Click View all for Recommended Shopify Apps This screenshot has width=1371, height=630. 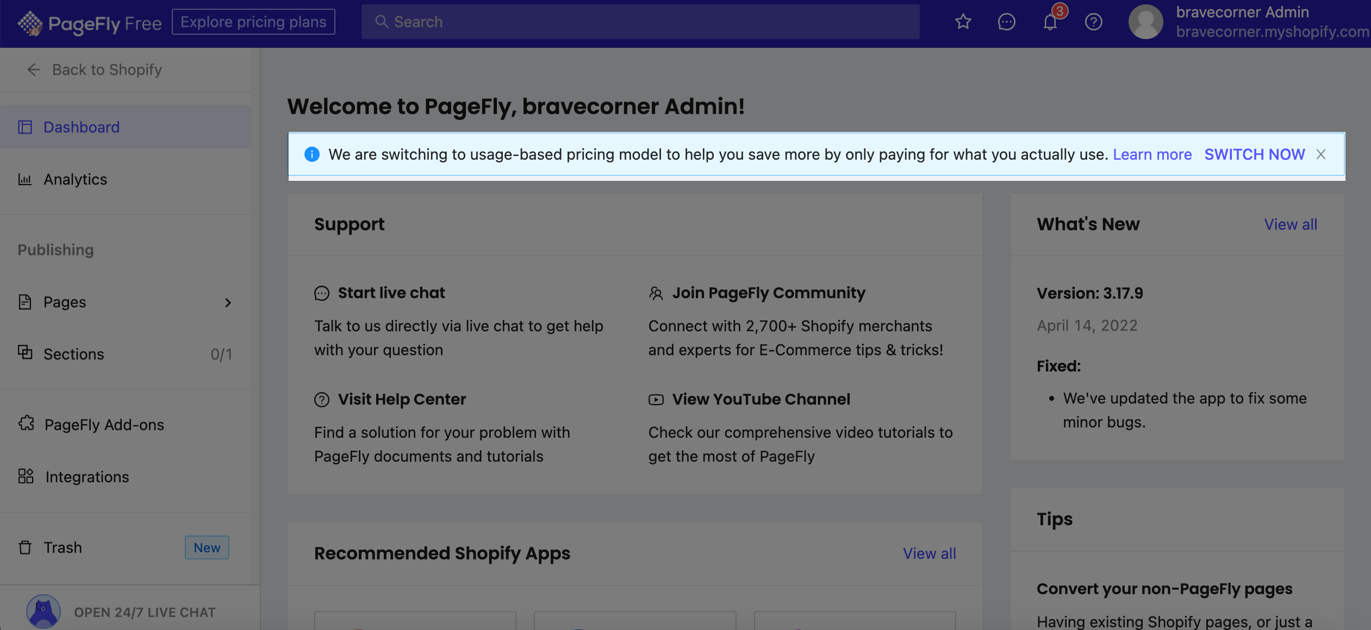(x=929, y=553)
